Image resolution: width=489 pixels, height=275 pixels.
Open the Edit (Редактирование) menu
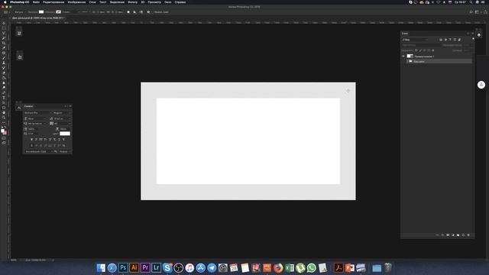pos(53,2)
